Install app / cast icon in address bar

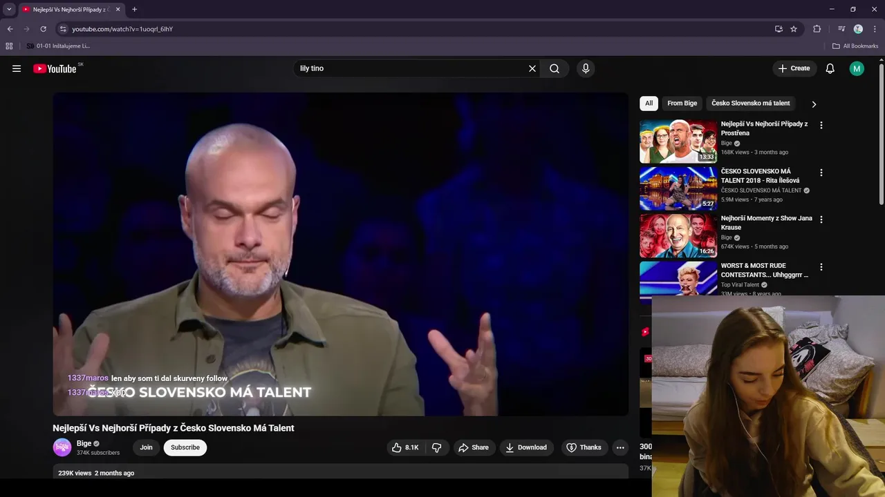[x=779, y=29]
